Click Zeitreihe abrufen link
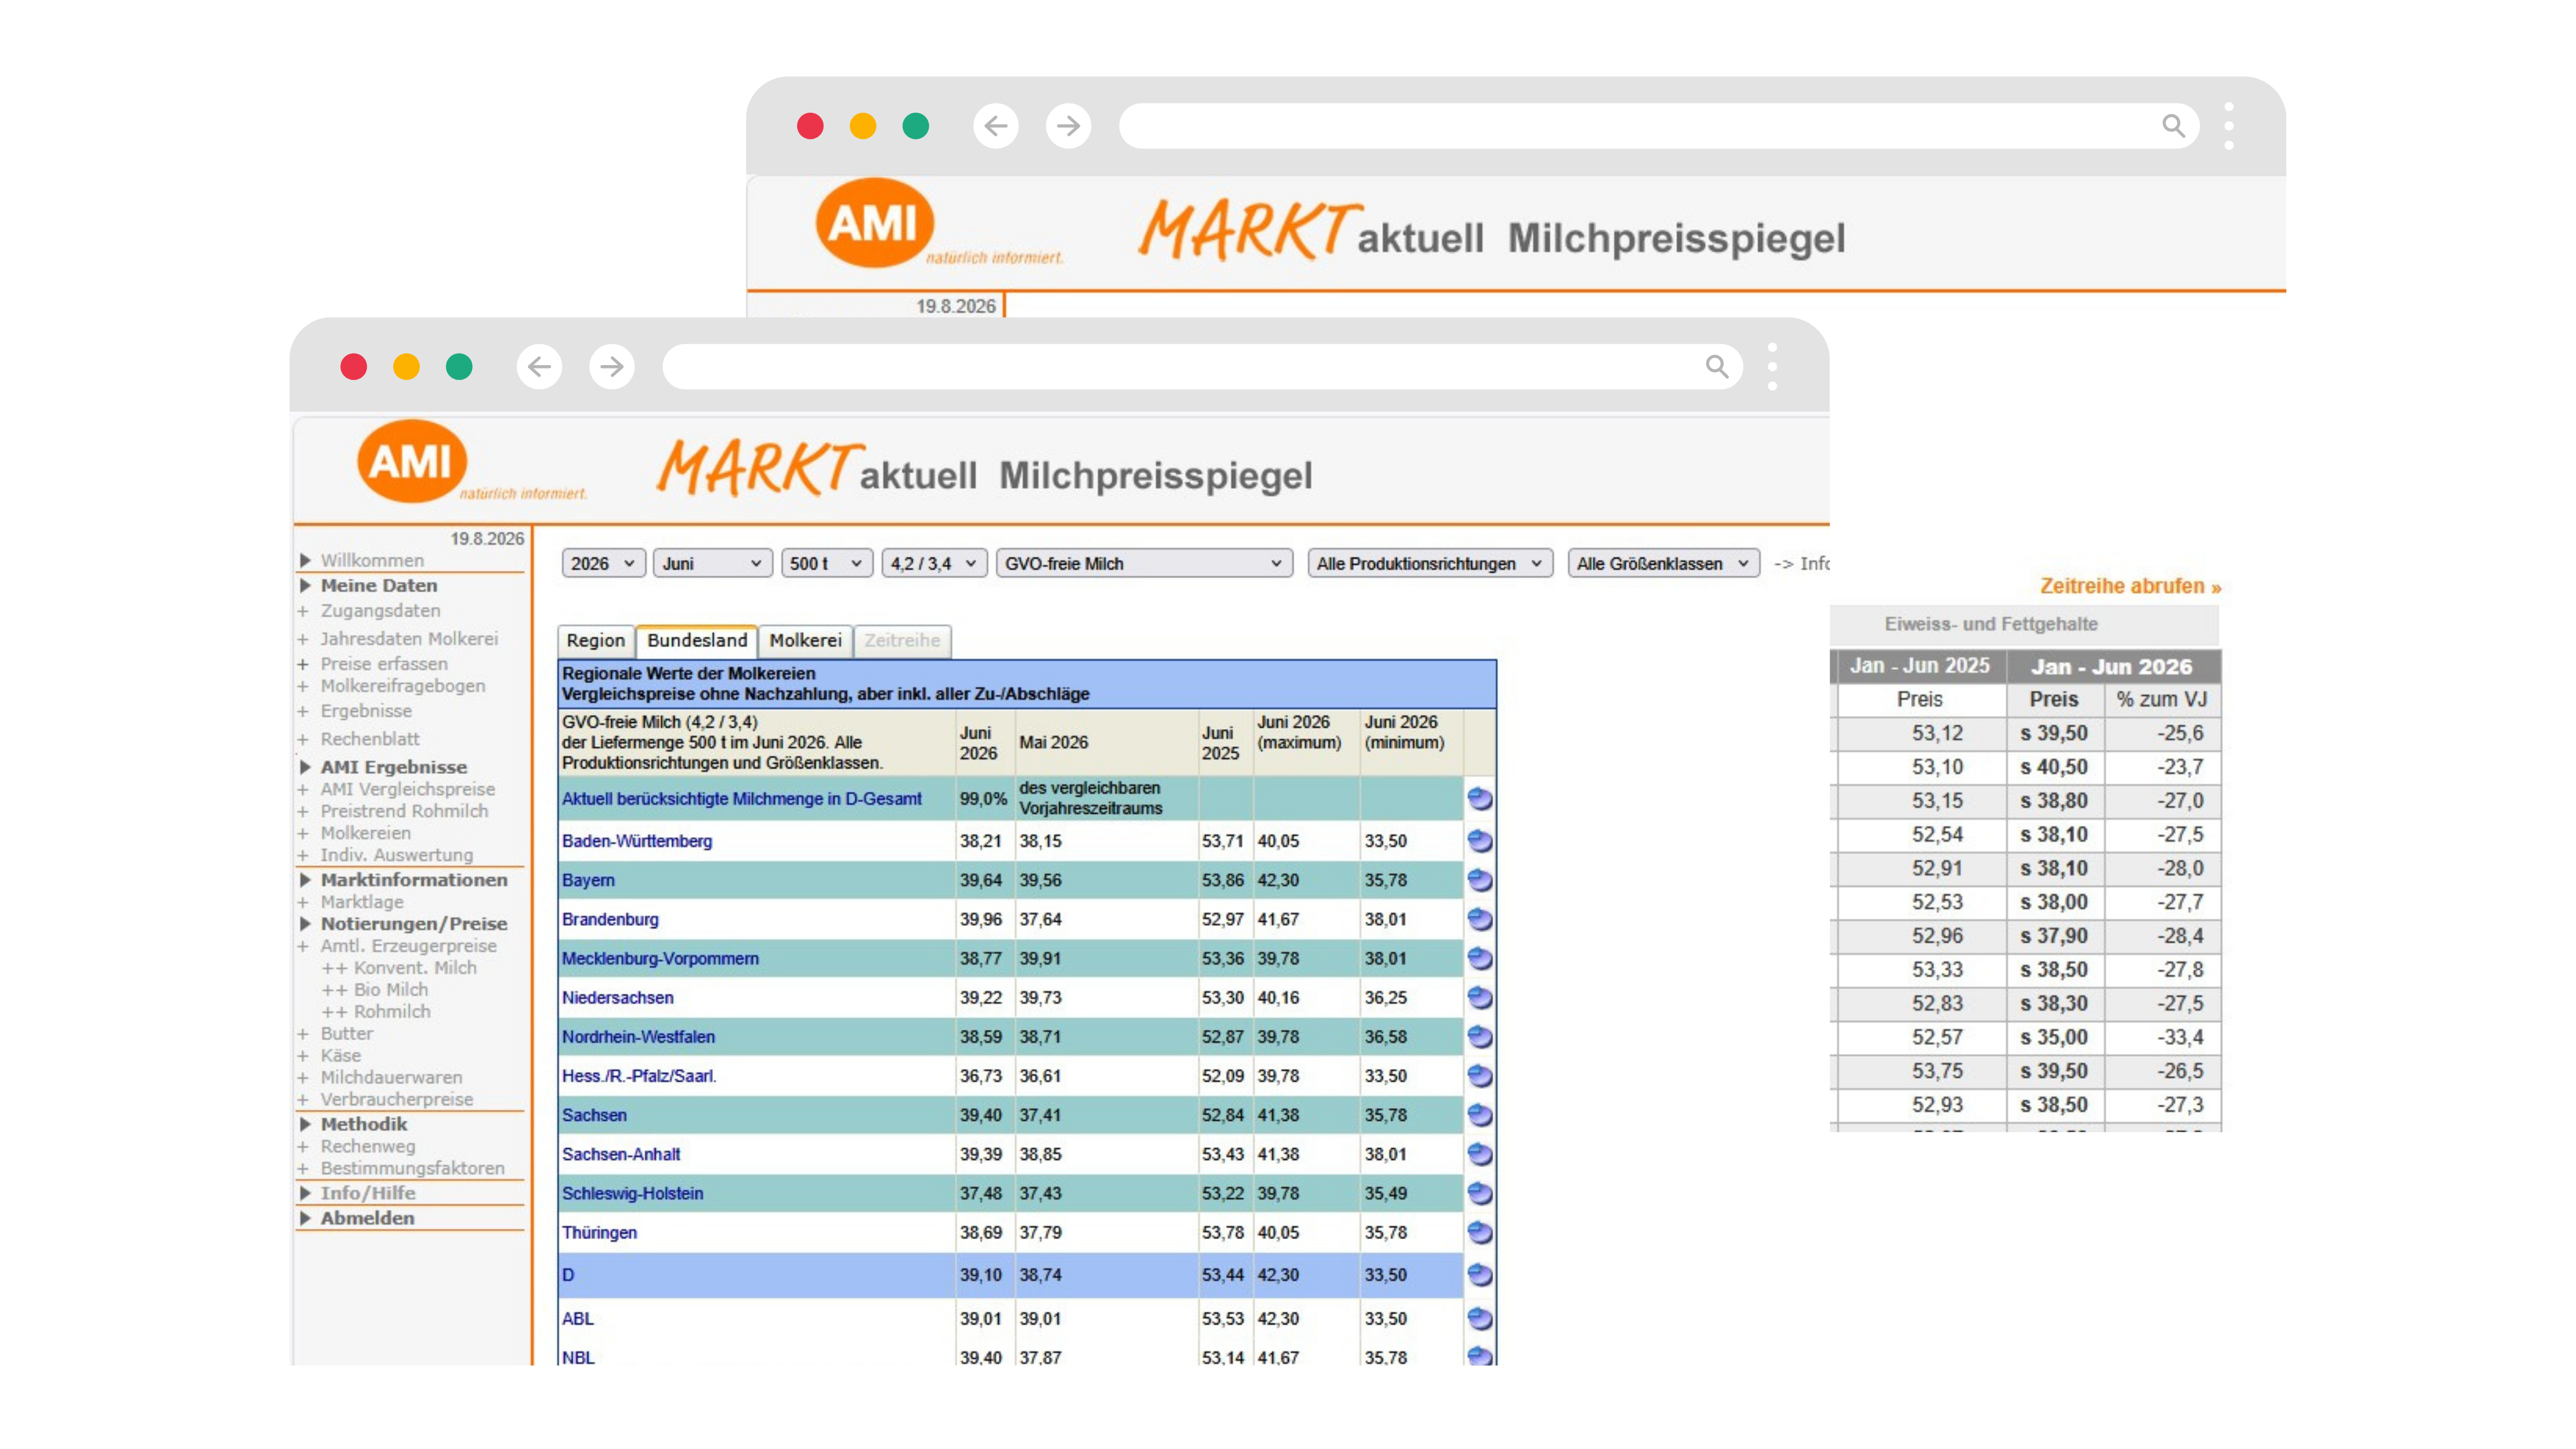2576x1449 pixels. click(x=2130, y=587)
